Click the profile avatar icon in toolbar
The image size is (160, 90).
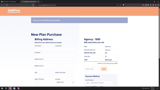(x=155, y=5)
